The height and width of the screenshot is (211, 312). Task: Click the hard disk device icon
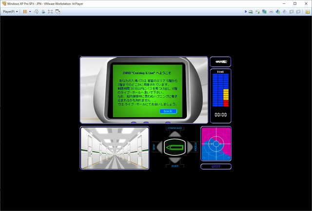click(x=251, y=12)
